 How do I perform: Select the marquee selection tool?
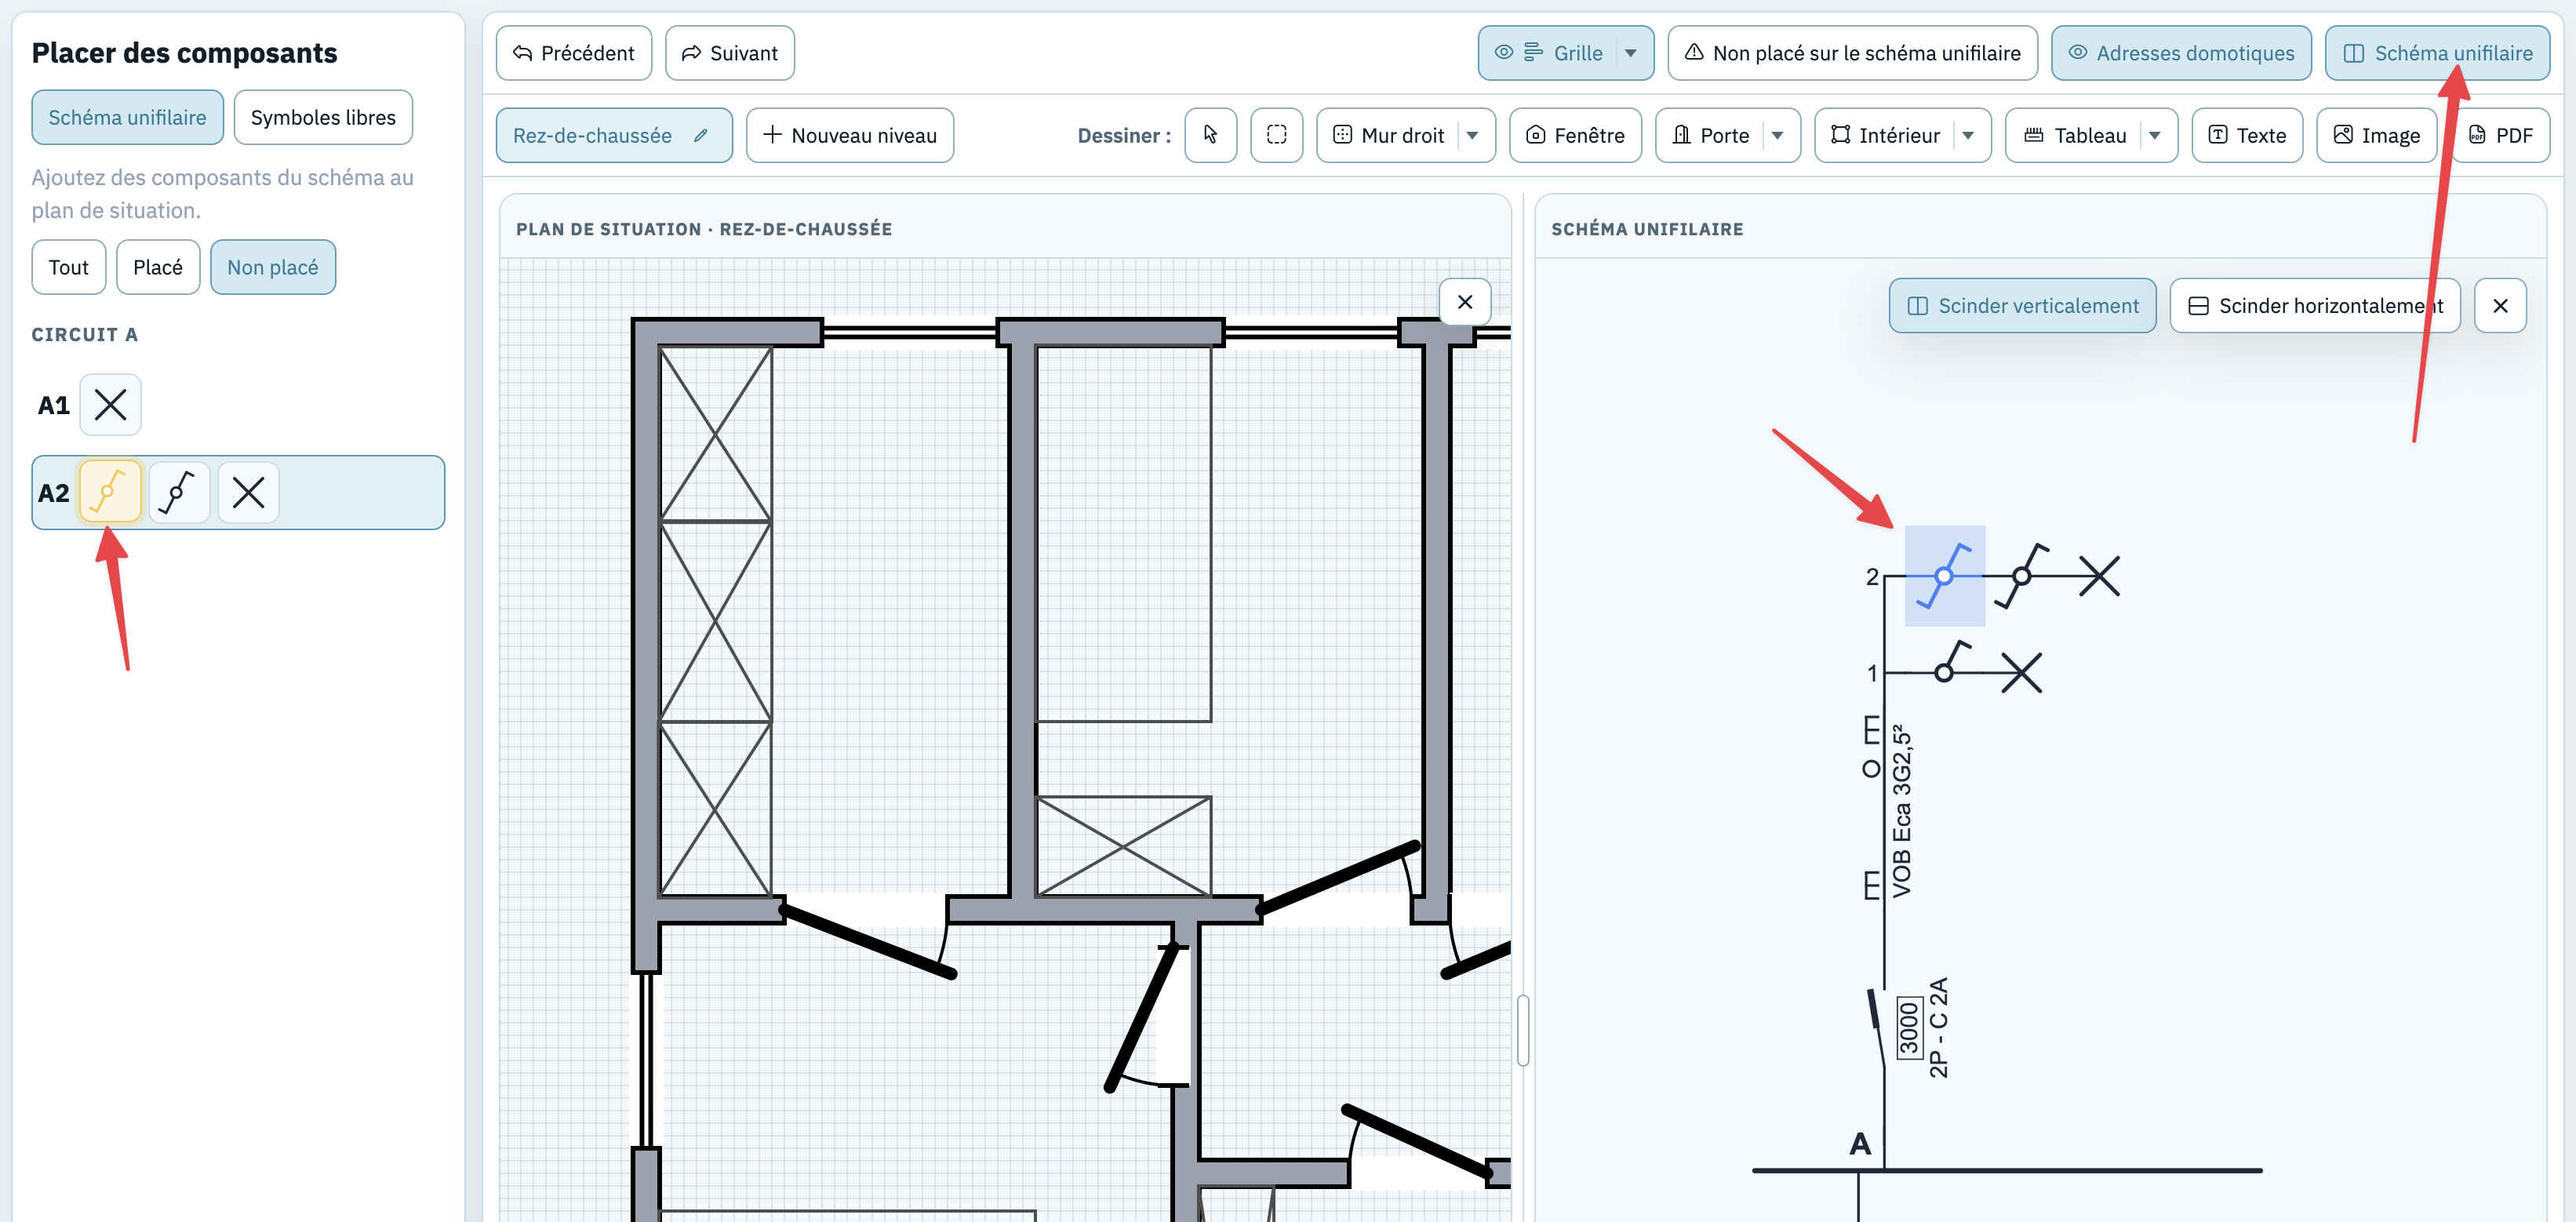[x=1276, y=135]
